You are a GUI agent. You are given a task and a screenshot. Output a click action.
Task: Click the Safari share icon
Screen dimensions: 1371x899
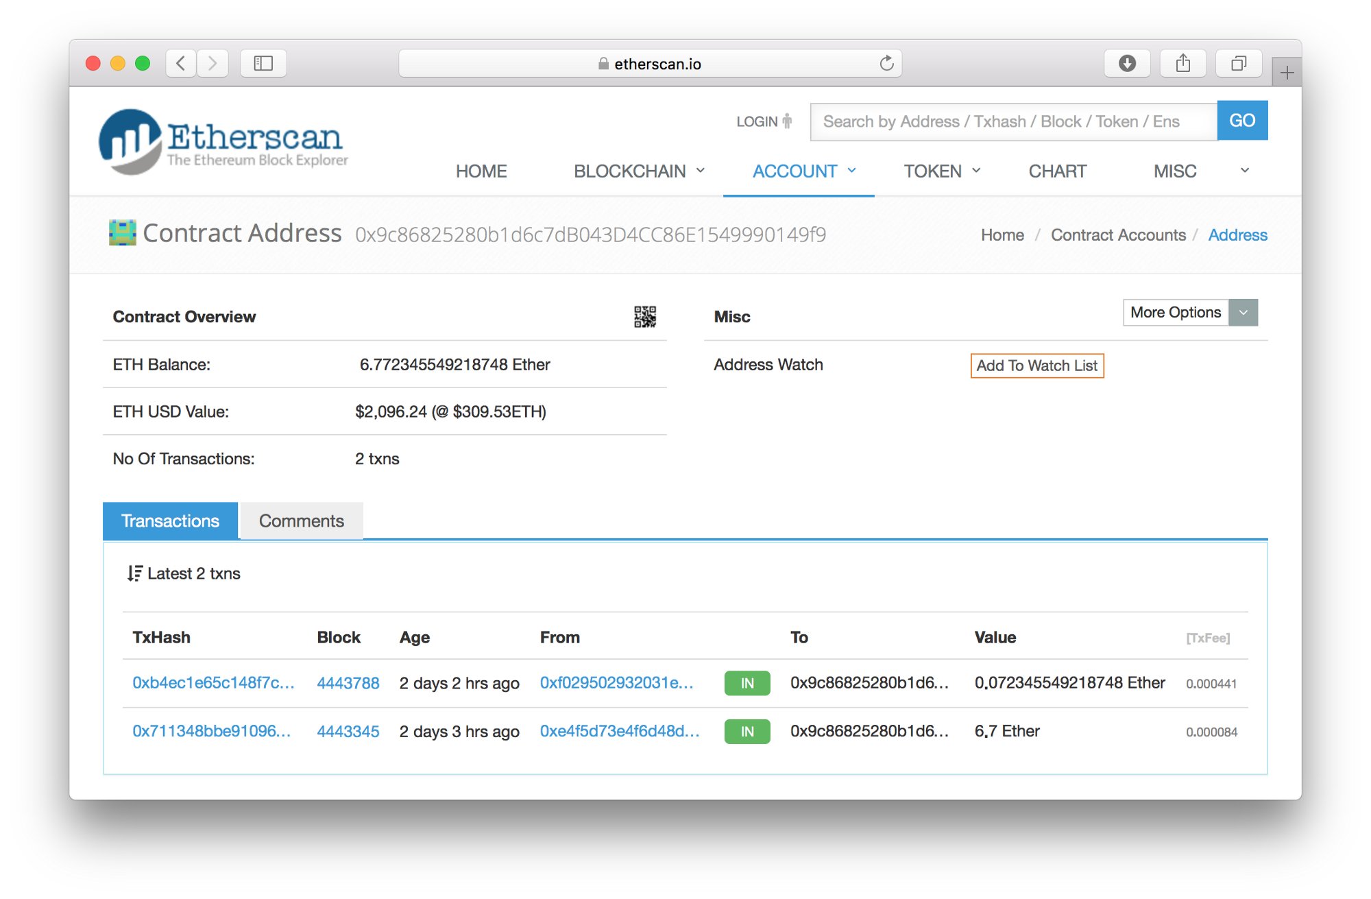[x=1182, y=64]
